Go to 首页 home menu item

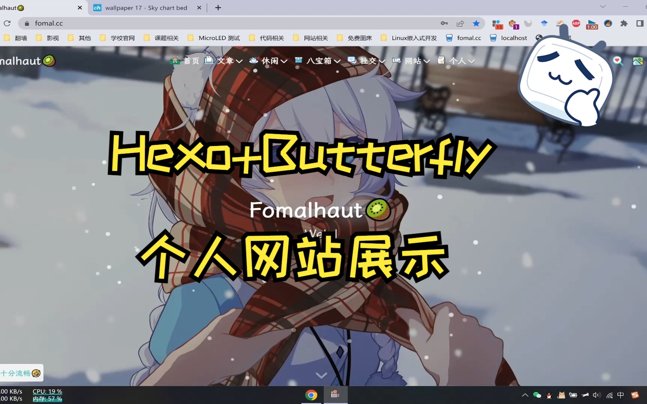pos(185,61)
